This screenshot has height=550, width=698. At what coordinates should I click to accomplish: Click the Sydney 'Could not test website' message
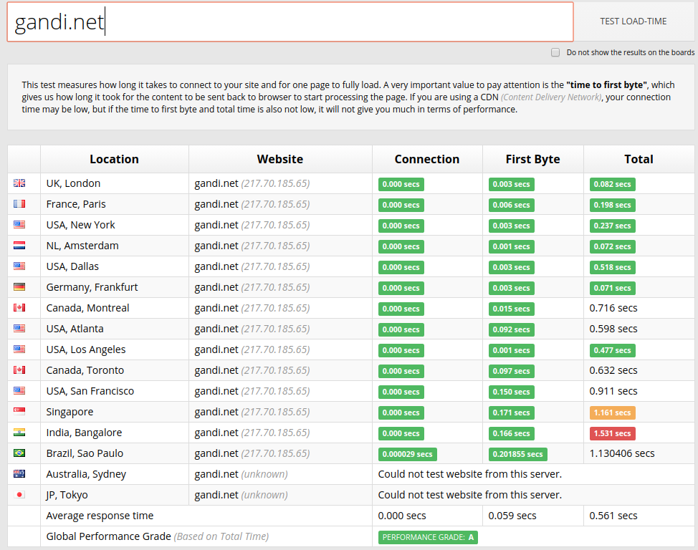click(470, 474)
